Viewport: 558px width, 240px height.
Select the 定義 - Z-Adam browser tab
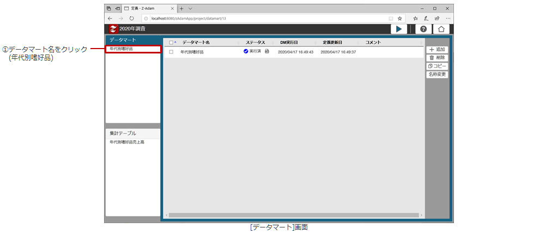coord(149,8)
